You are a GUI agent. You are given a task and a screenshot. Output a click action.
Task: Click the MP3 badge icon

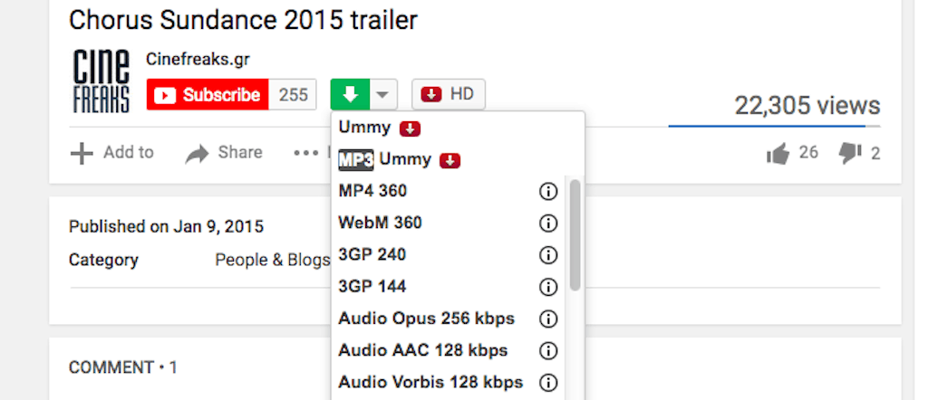pos(355,159)
